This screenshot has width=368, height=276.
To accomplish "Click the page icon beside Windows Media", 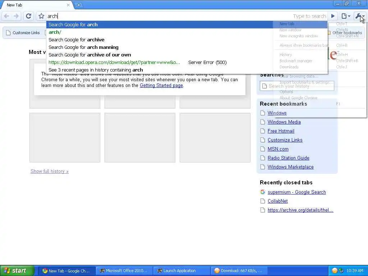I will click(263, 122).
